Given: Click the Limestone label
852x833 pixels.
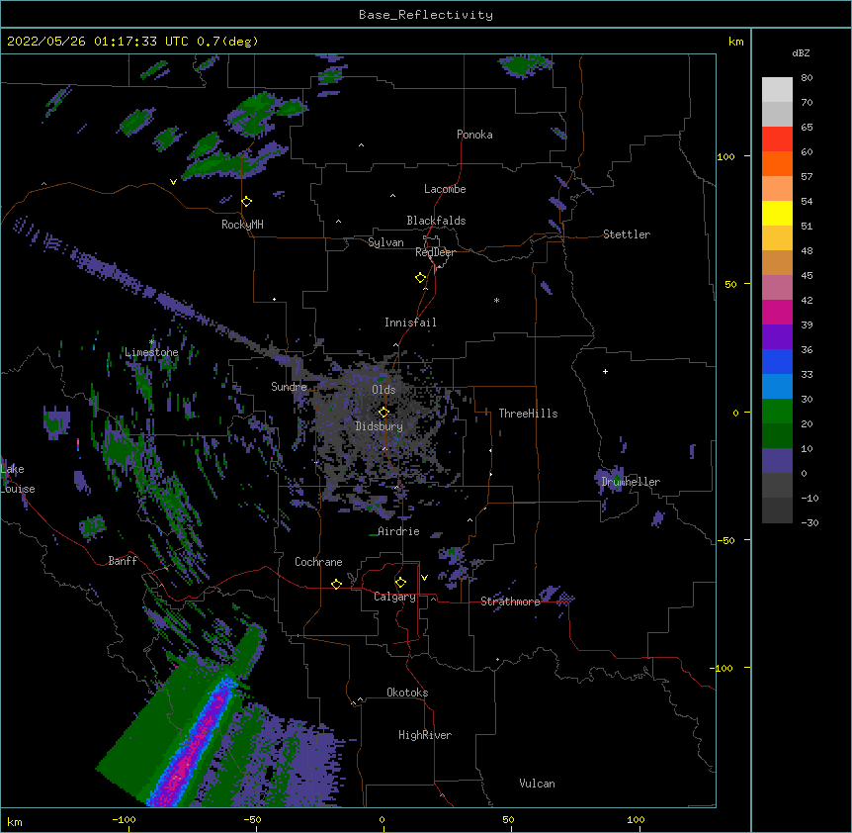Looking at the screenshot, I should coord(151,352).
